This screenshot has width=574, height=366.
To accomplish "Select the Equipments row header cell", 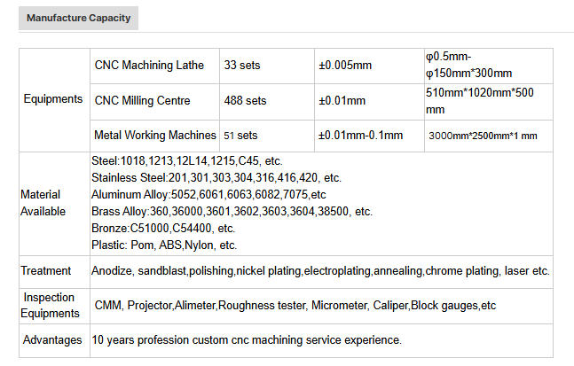I will click(x=54, y=100).
